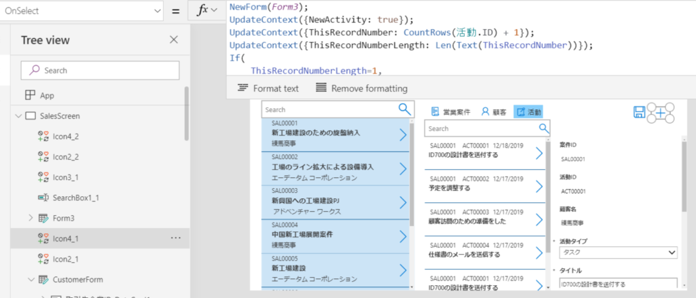This screenshot has width=696, height=298.
Task: Click the tree view scrollbar
Action: click(186, 113)
